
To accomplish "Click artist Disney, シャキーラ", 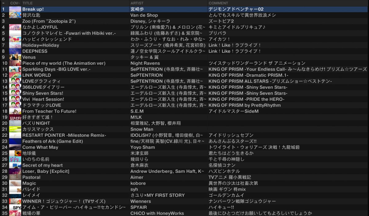I will 150,21.
